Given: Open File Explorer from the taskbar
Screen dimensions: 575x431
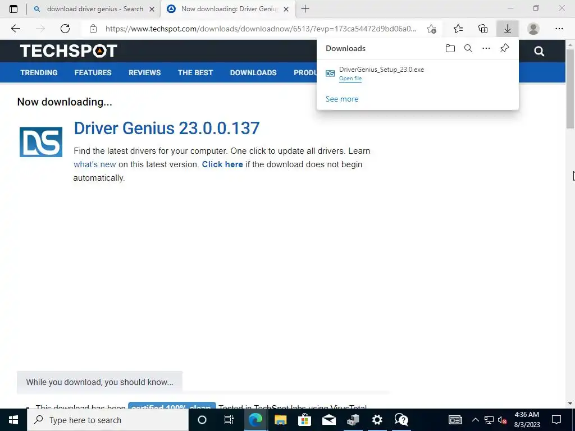Looking at the screenshot, I should tap(281, 420).
